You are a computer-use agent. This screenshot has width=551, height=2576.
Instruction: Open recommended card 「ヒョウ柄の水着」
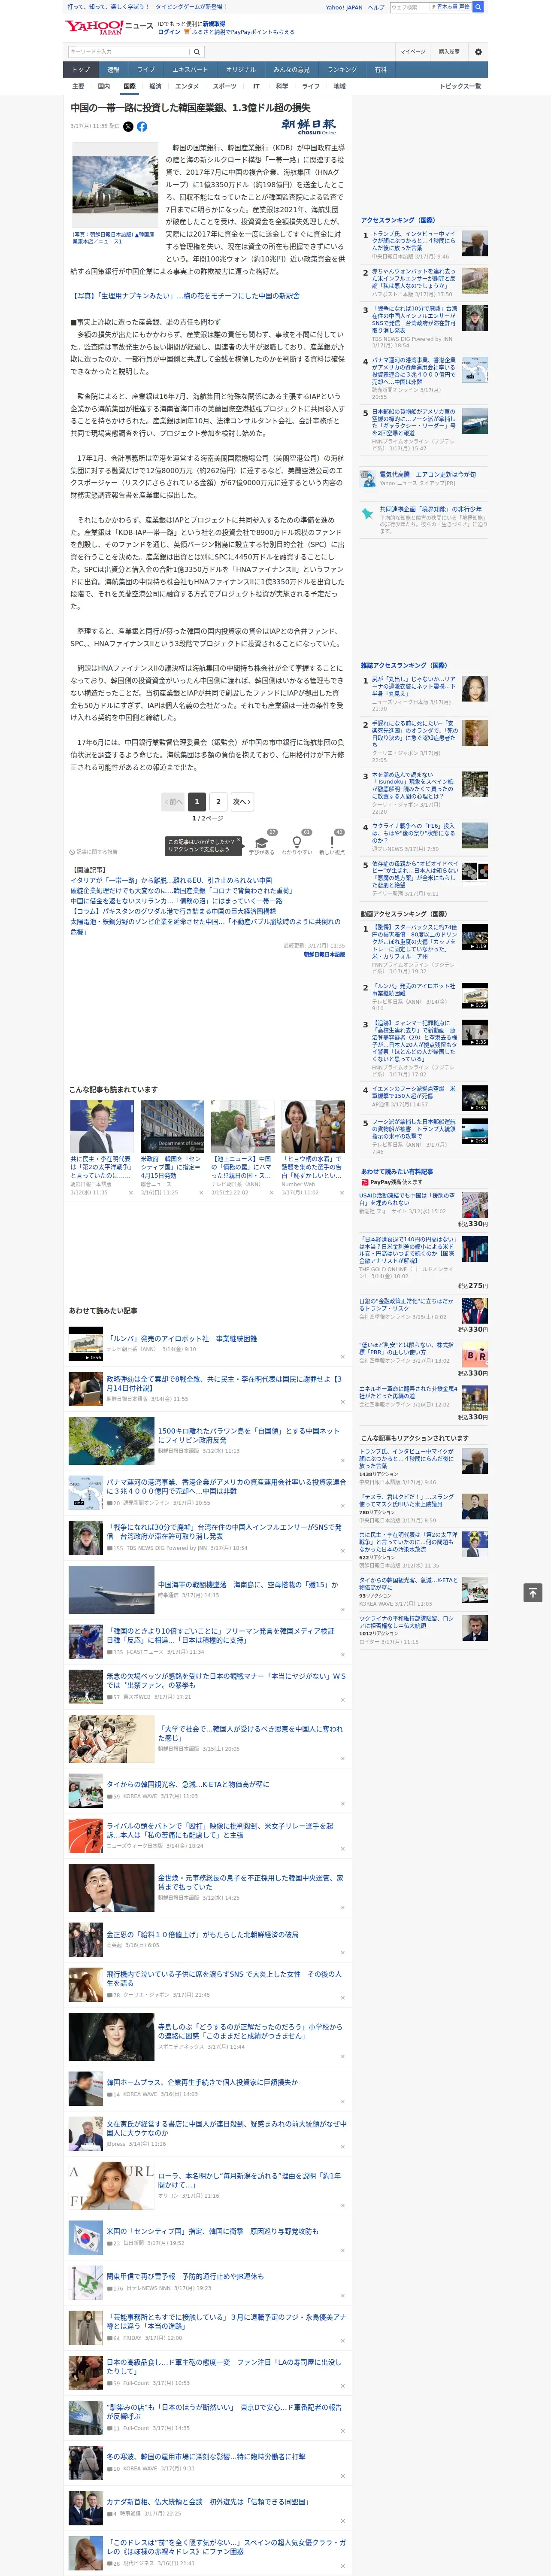coord(313,1148)
